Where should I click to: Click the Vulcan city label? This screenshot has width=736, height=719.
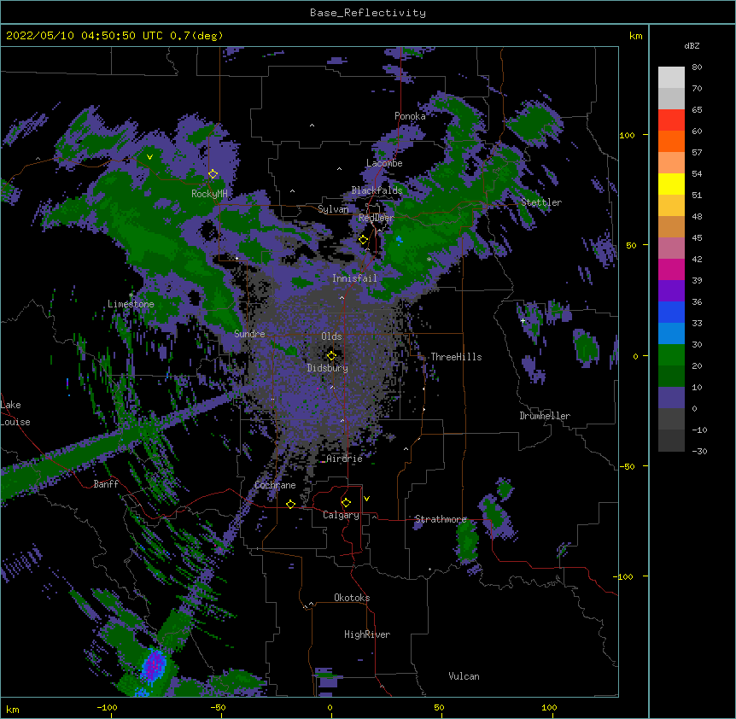point(464,676)
